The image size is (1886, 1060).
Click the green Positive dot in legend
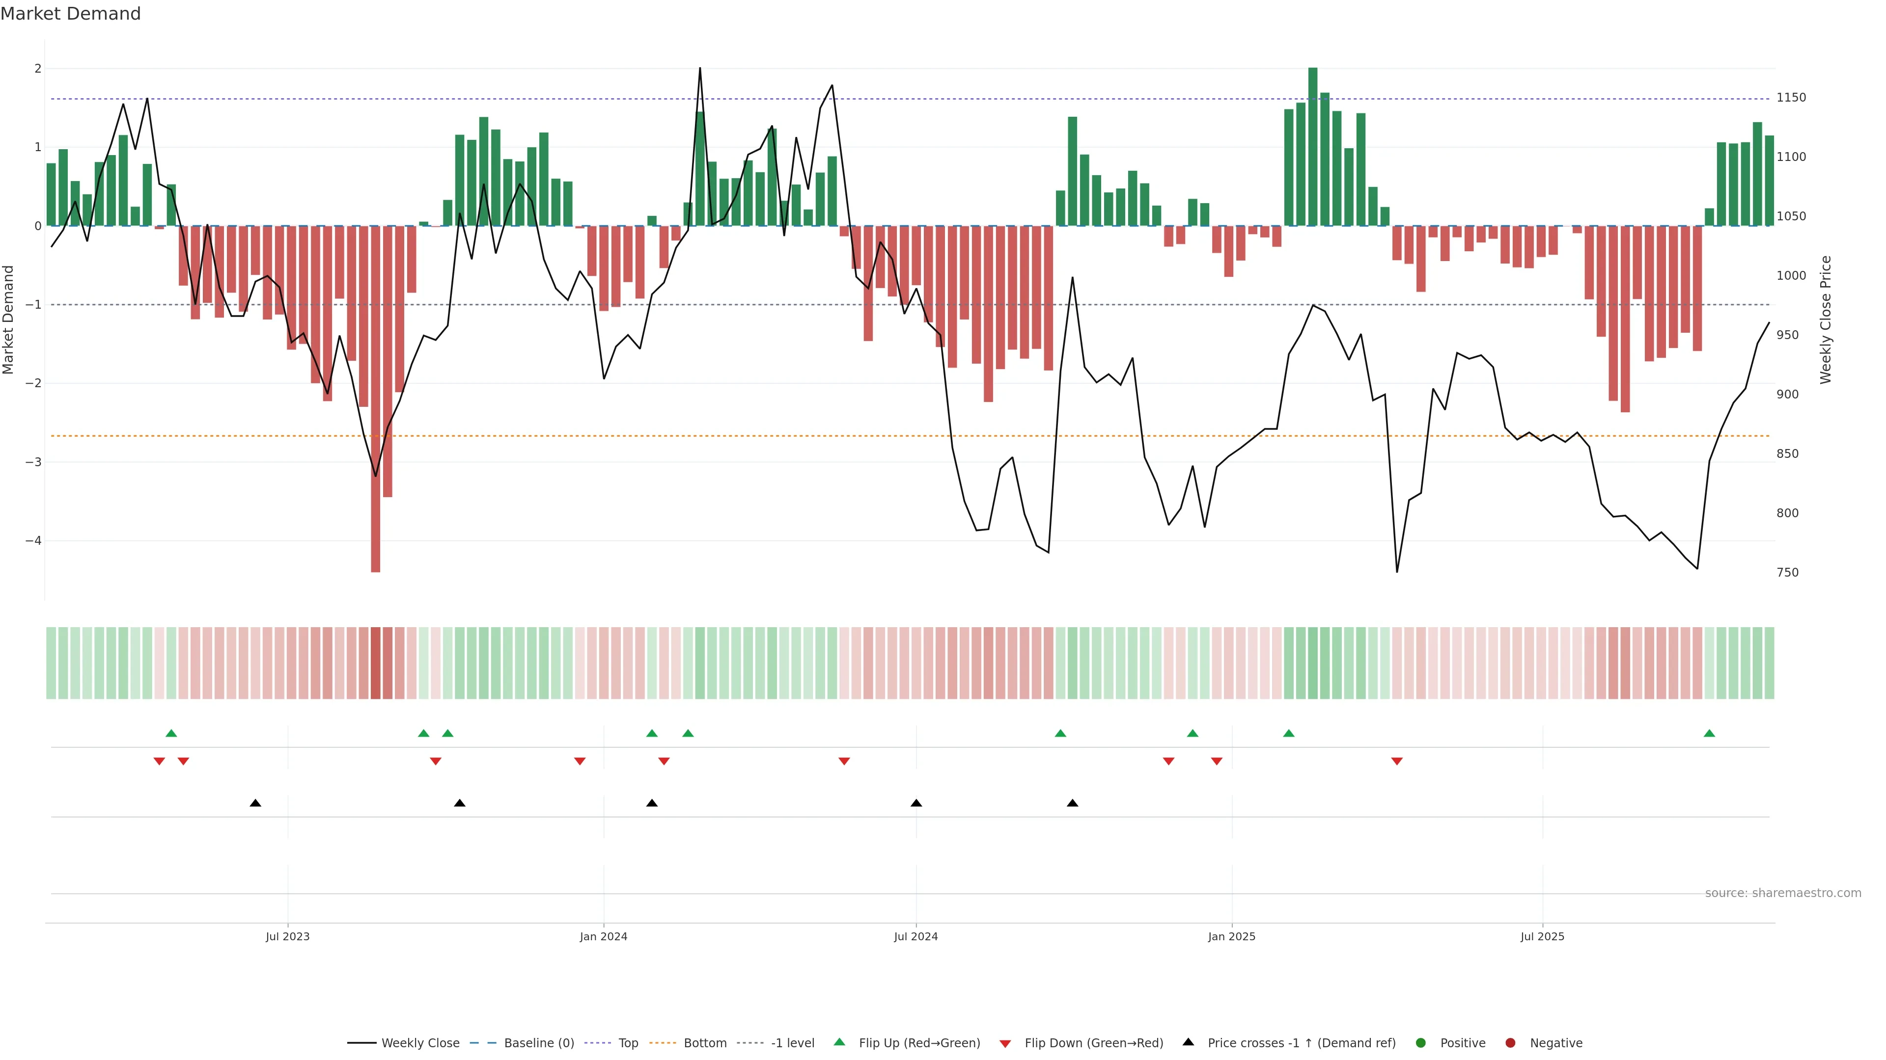coord(1421,1043)
